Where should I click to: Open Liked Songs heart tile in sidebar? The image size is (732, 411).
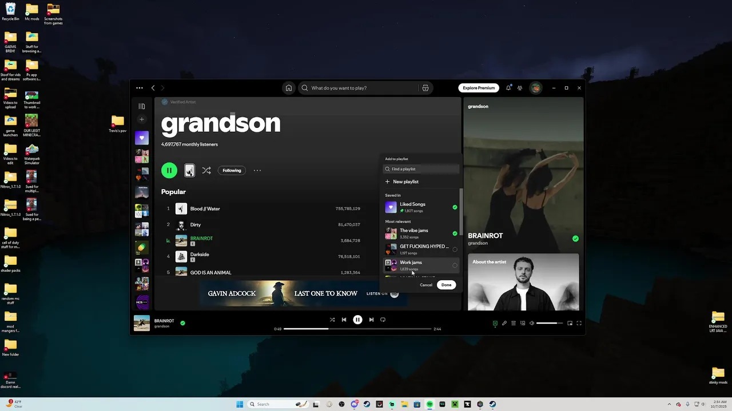pos(142,138)
